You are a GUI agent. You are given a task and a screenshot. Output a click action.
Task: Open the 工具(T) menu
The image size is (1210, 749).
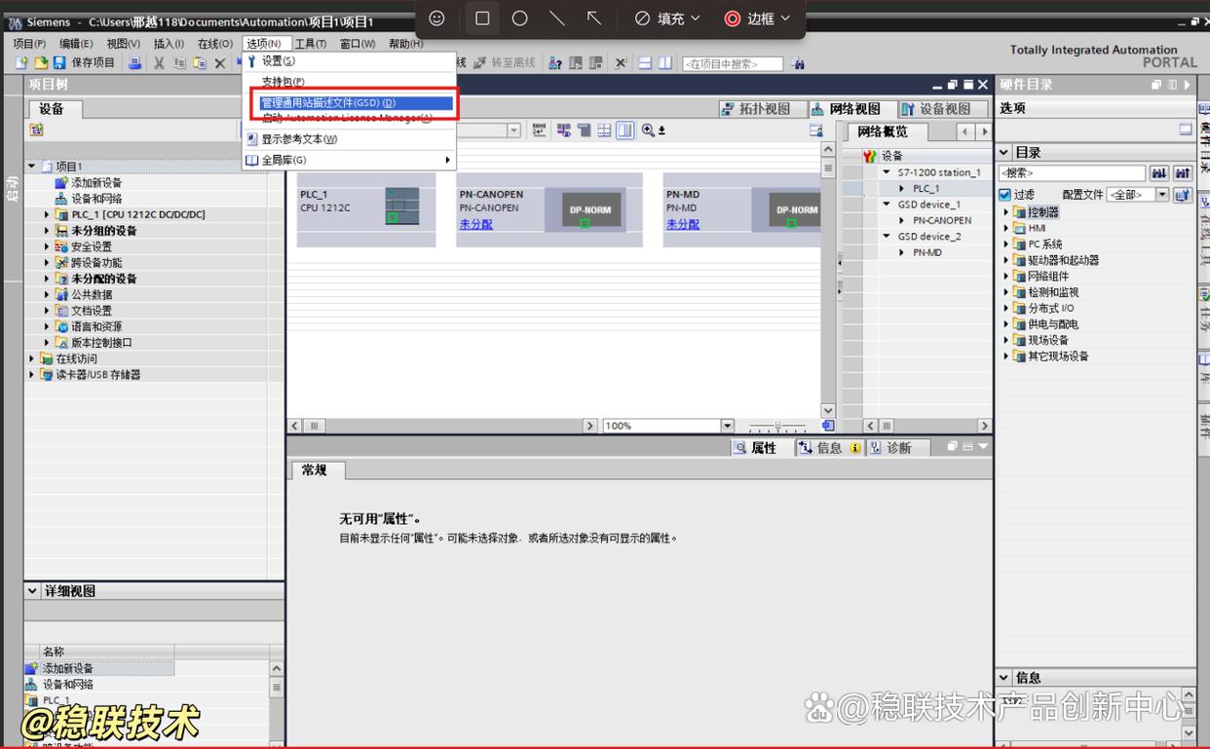pos(311,44)
